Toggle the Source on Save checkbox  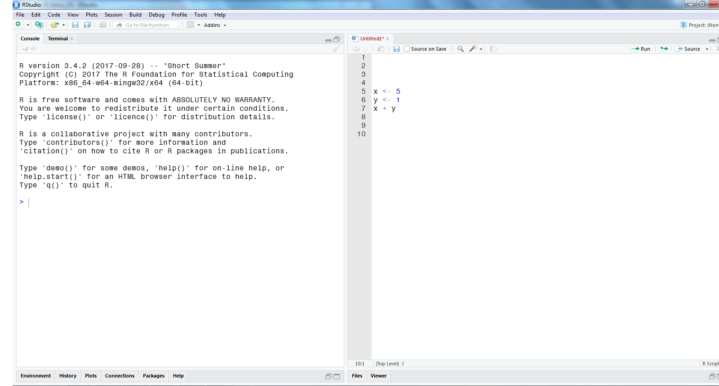click(407, 49)
